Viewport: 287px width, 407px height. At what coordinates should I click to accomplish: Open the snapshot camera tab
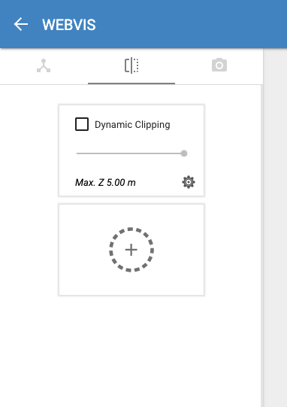tap(219, 65)
